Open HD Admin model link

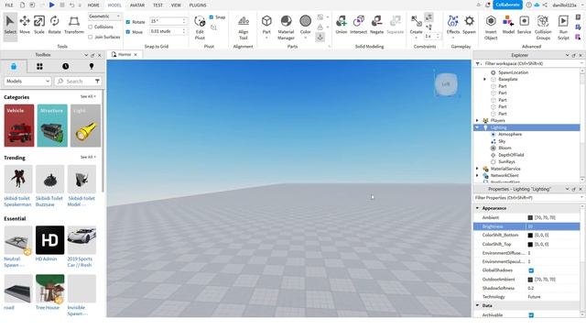tap(47, 258)
